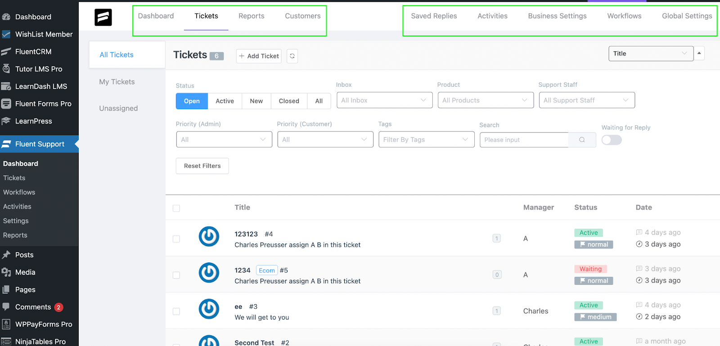The width and height of the screenshot is (720, 346).
Task: Click the medium priority badge
Action: (x=595, y=317)
